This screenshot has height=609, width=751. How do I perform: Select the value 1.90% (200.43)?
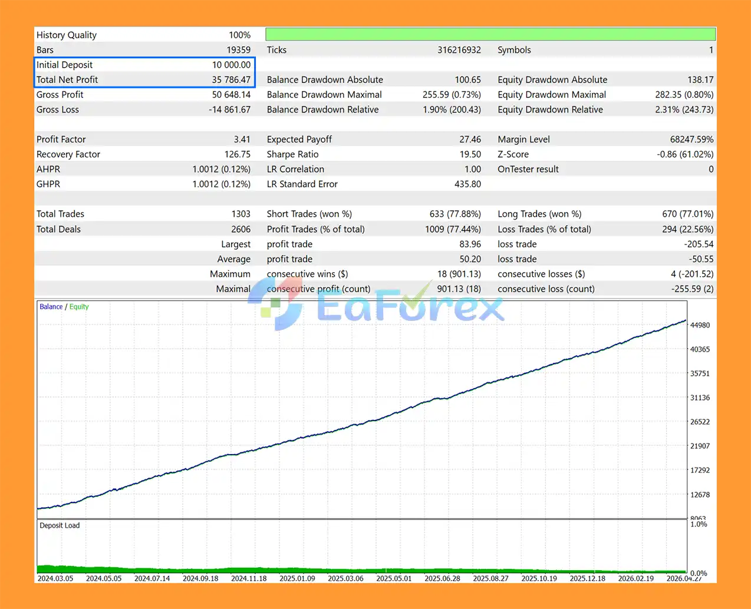coord(452,110)
